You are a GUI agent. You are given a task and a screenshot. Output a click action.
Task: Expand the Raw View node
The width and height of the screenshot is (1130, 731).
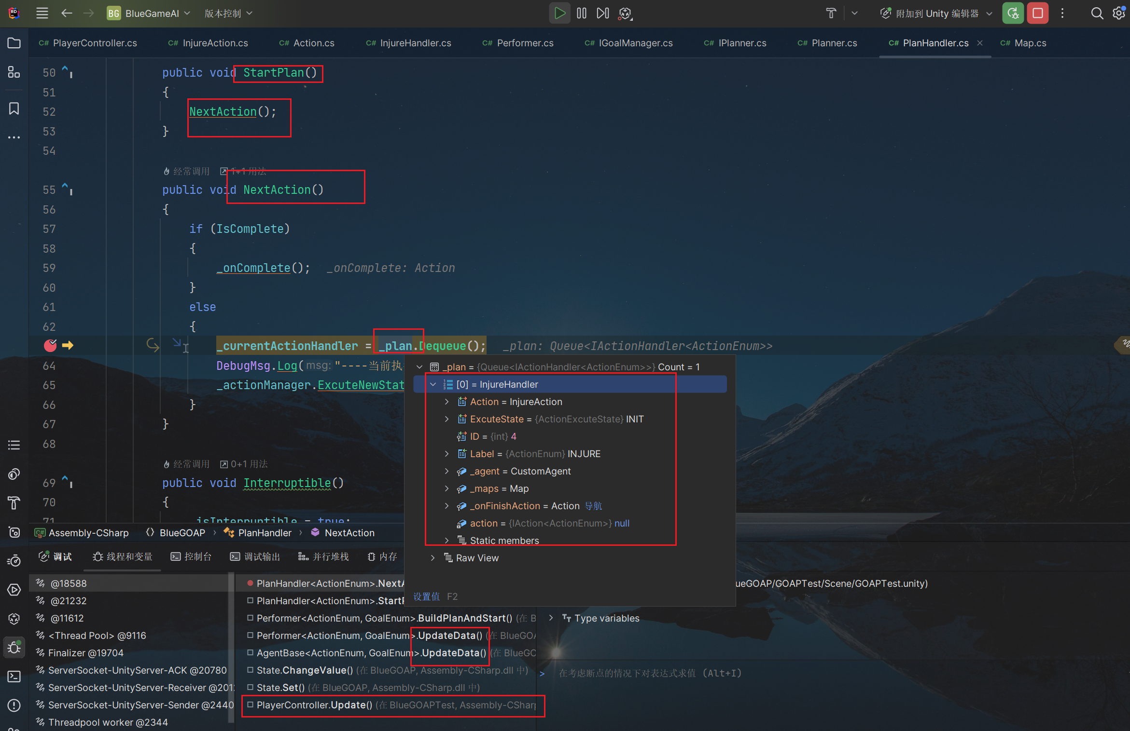(x=433, y=558)
